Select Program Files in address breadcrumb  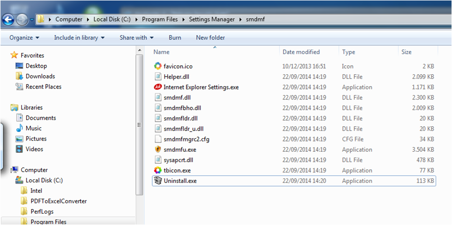coord(160,19)
